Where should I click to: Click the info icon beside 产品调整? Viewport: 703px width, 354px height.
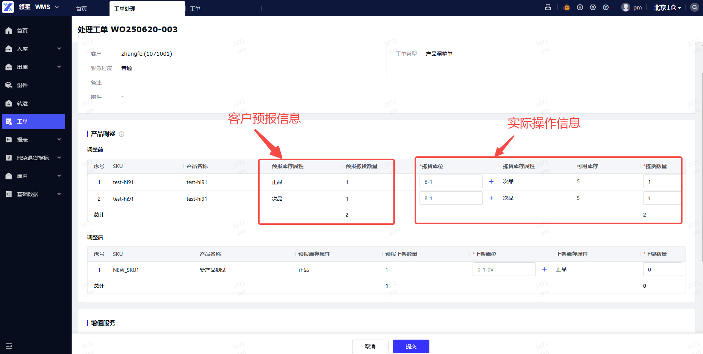click(x=122, y=134)
